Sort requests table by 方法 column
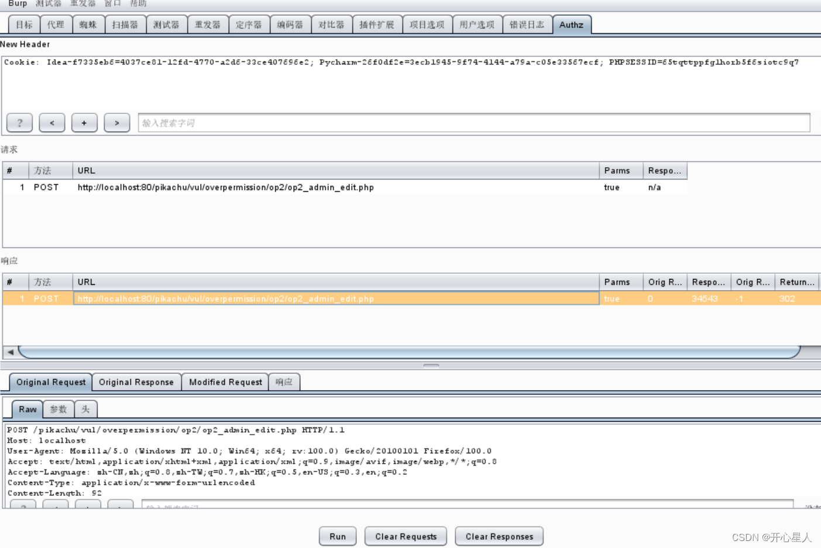This screenshot has height=548, width=821. 51,171
